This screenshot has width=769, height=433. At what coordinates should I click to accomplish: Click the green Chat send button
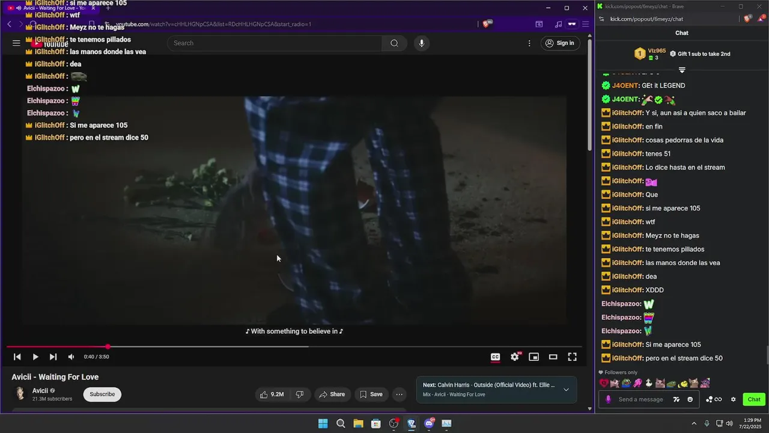(754, 399)
